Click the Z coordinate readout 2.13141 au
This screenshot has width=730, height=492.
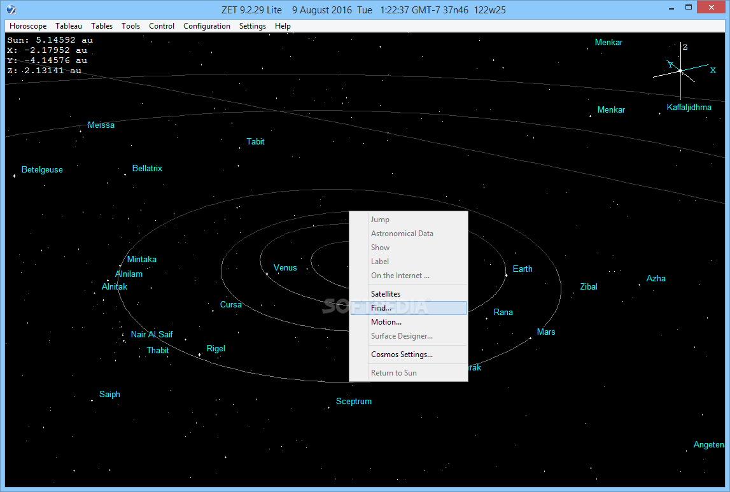[x=44, y=71]
